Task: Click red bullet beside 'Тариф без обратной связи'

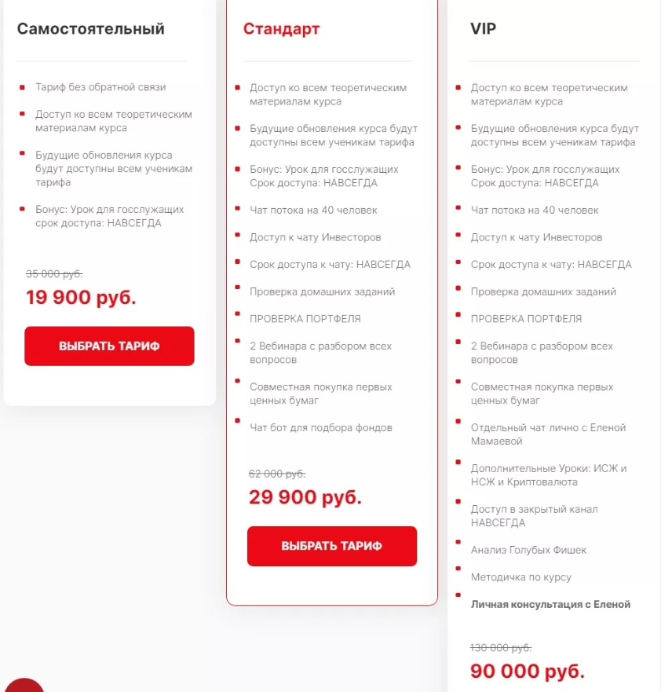Action: 22,86
